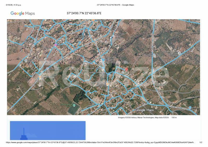The width and height of the screenshot is (208, 147).
Task: Click the green pin on the football field
Action: 74,105
